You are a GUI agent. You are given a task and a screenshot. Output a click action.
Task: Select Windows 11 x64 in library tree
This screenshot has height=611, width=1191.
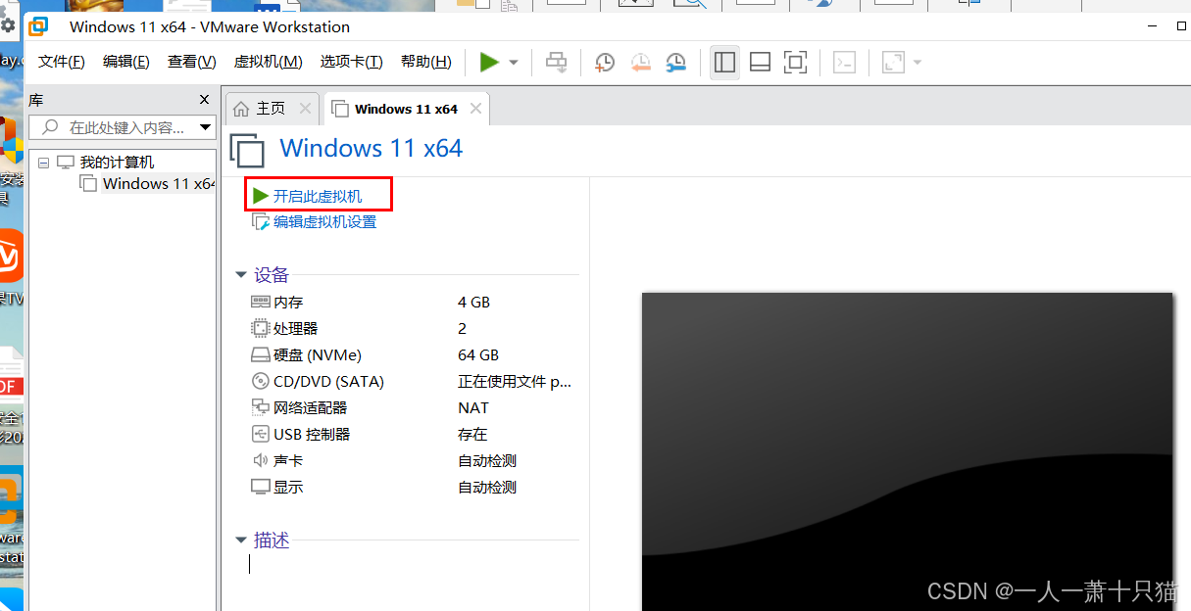click(x=159, y=183)
